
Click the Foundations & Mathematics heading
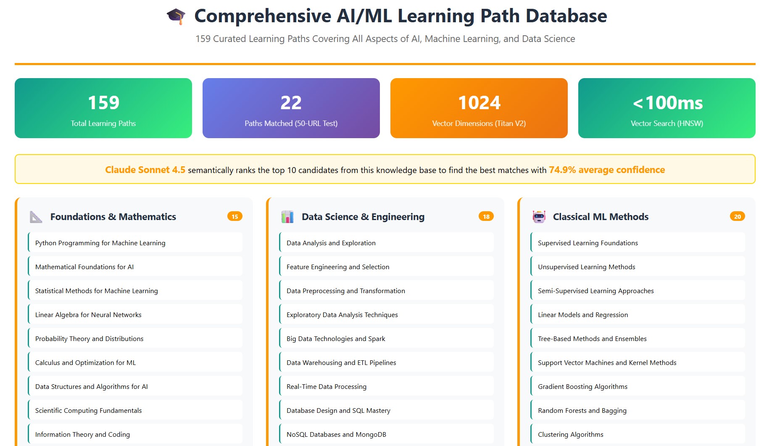[x=113, y=217]
